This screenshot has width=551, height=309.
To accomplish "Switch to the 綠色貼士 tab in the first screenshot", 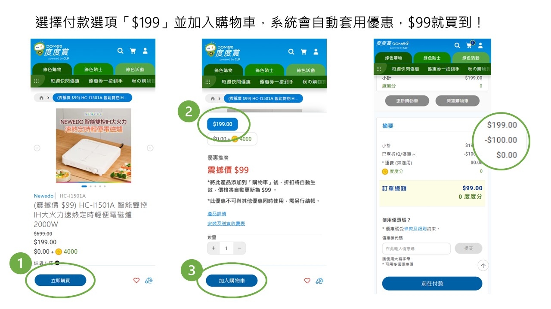I will 93,69.
